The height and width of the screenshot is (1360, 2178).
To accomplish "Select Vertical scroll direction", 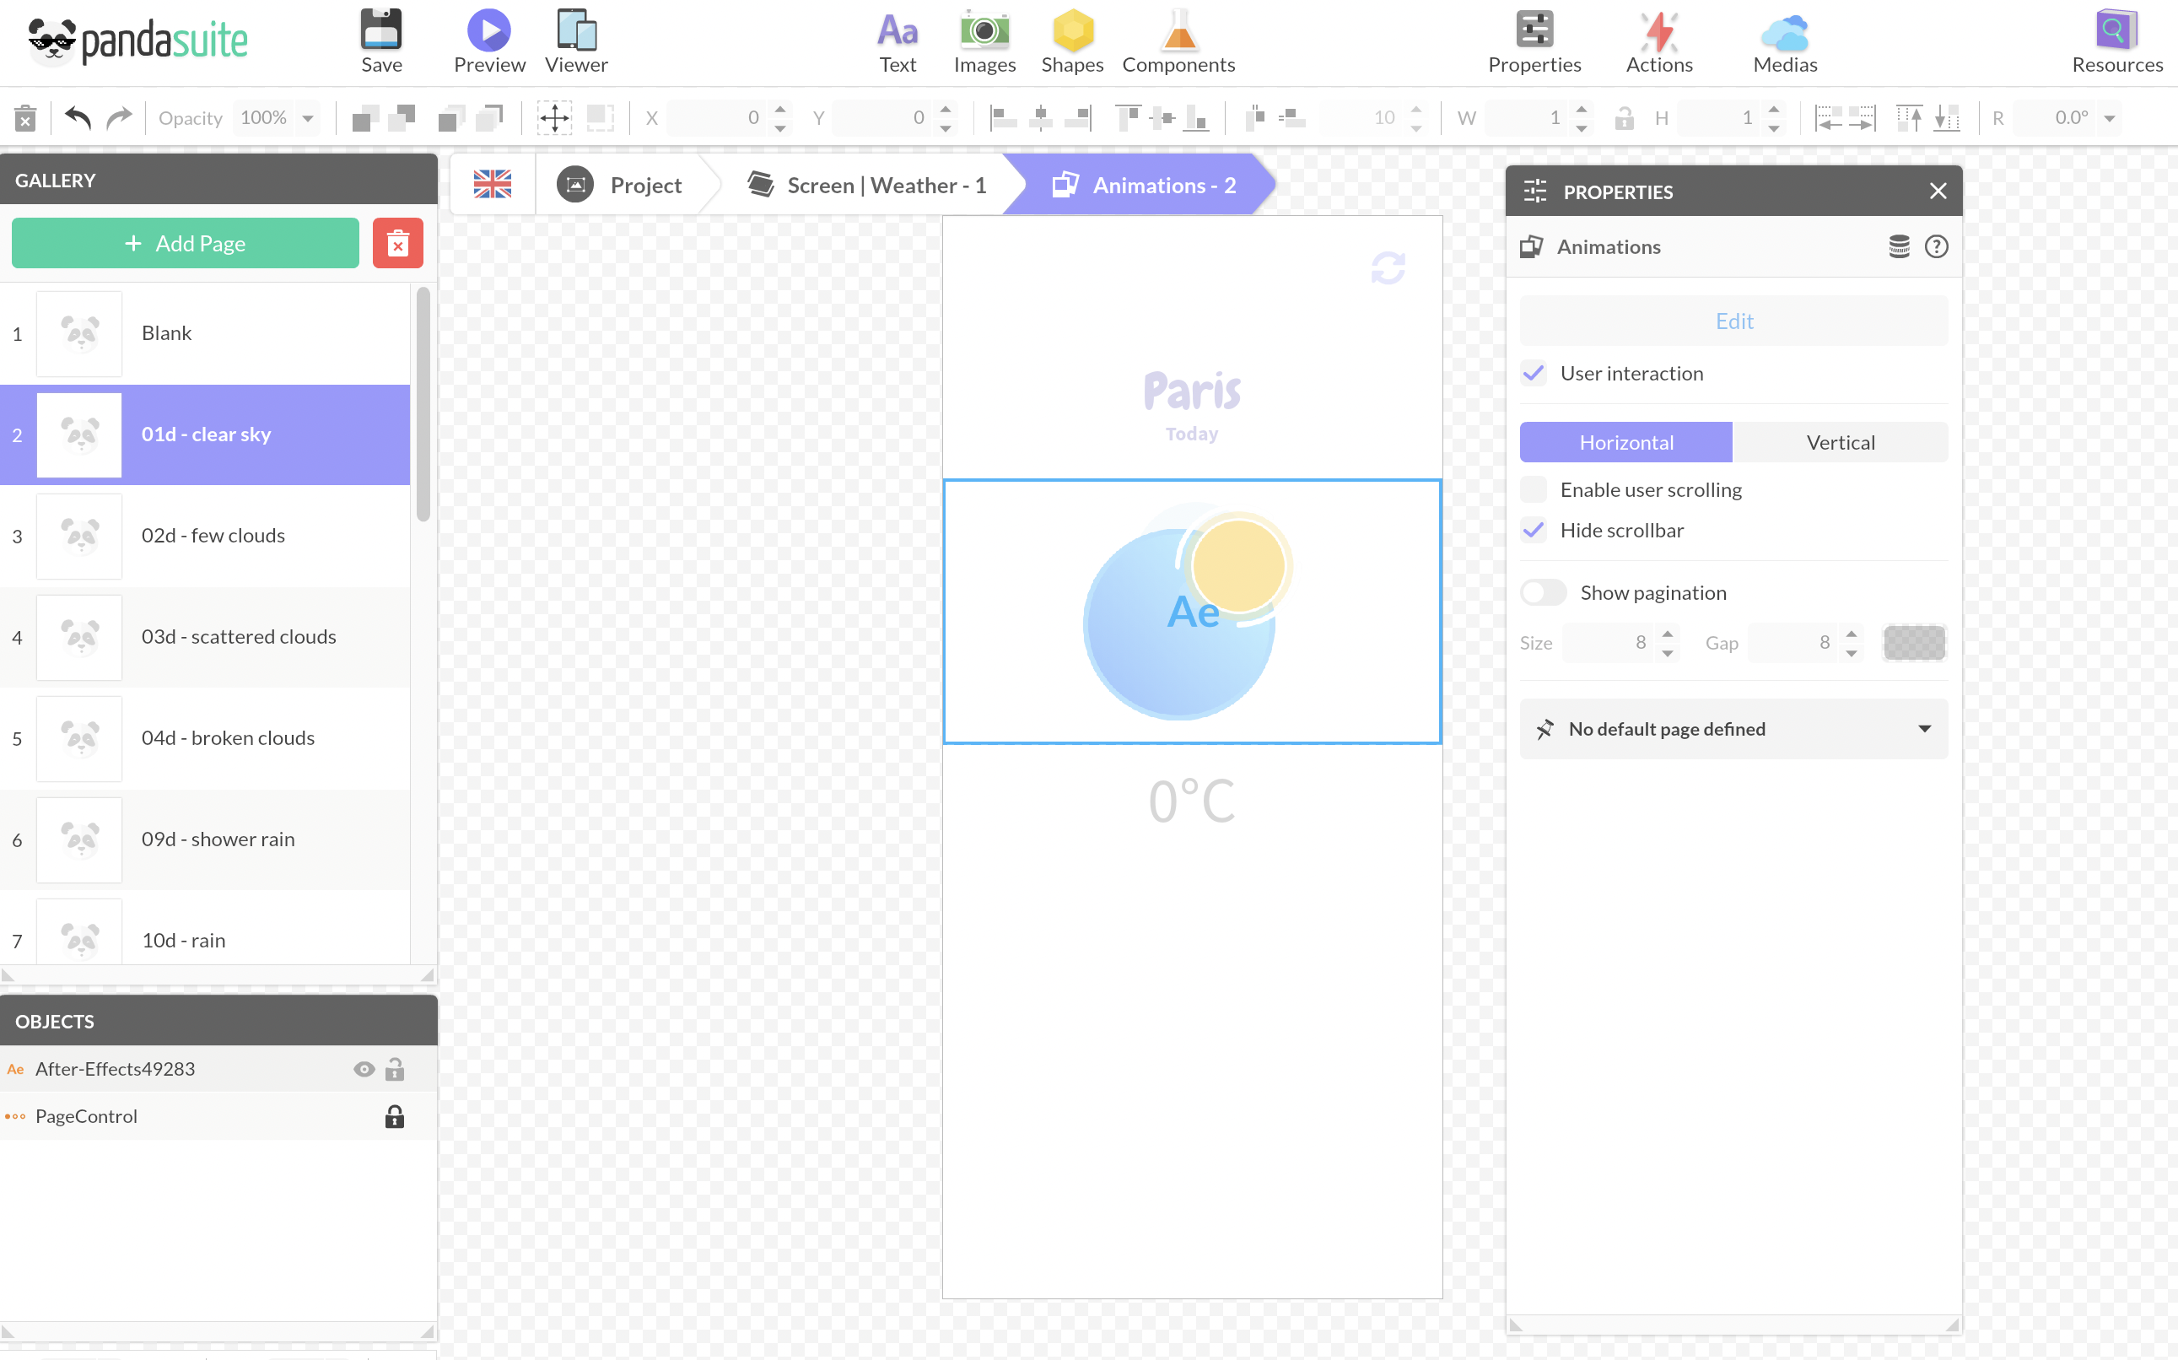I will 1840,443.
